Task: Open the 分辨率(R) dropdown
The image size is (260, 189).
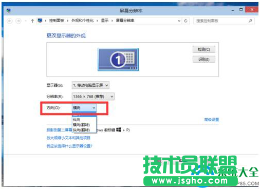Action: tap(93, 97)
